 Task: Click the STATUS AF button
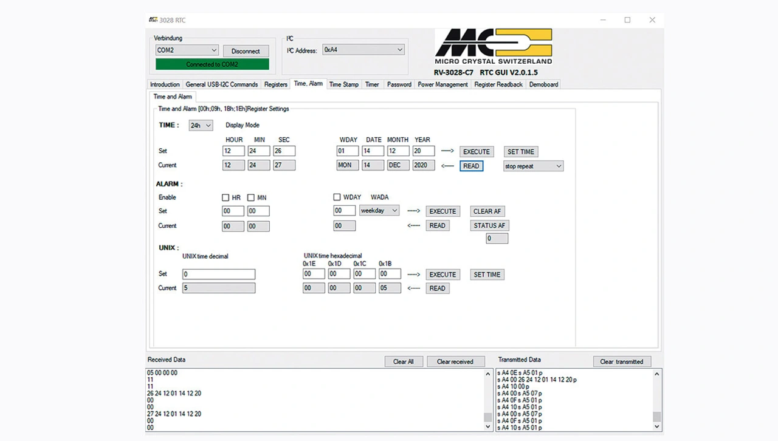tap(489, 225)
